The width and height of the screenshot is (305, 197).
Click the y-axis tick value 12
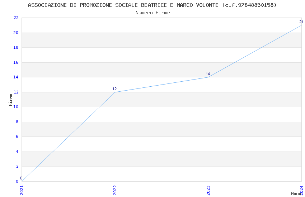16,92
